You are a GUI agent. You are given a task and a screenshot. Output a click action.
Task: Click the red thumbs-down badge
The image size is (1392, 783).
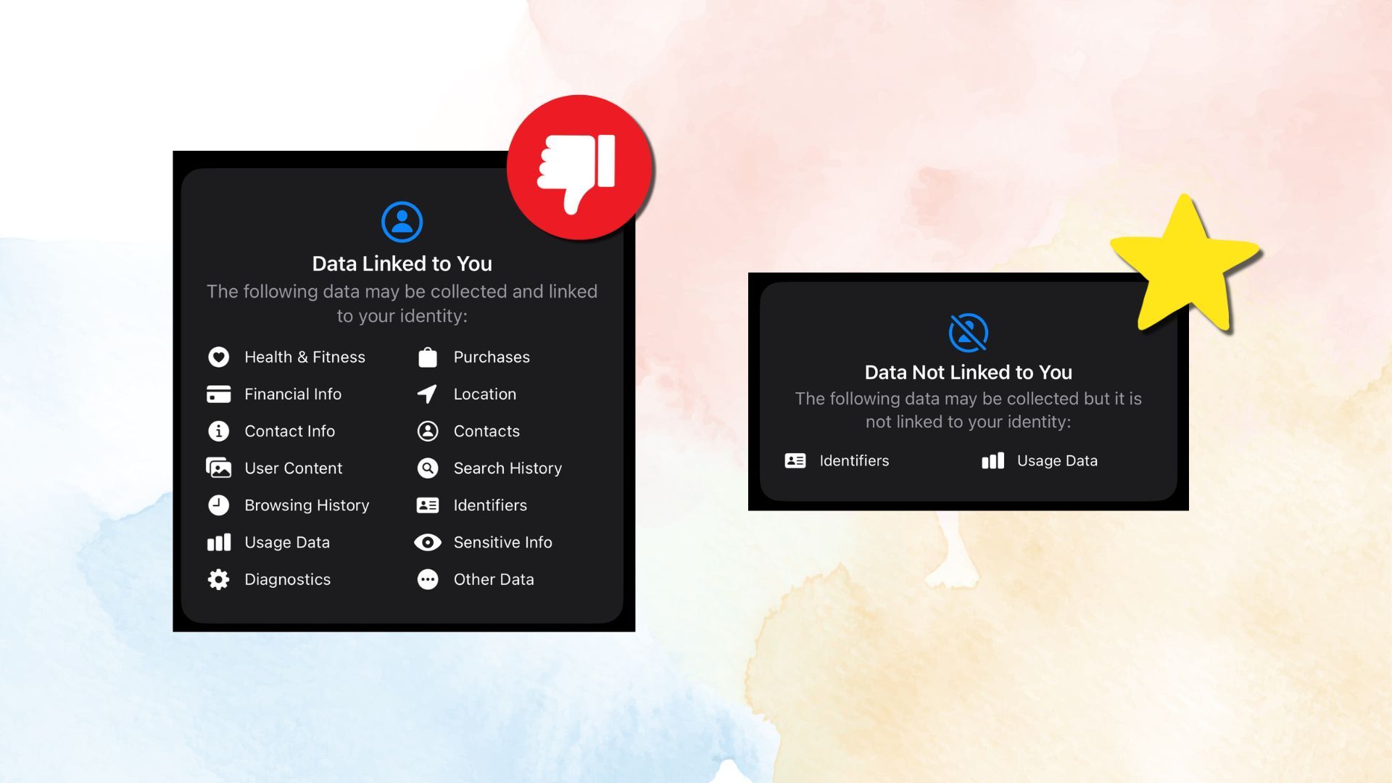click(580, 168)
